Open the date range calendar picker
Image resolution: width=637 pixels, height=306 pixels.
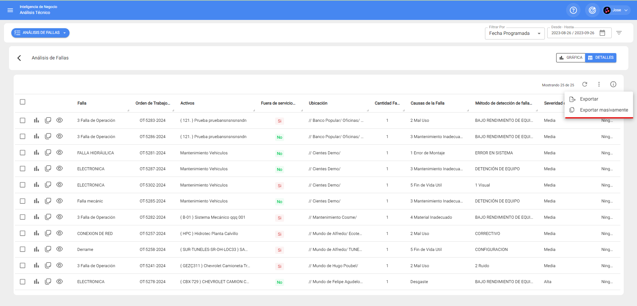coord(602,33)
